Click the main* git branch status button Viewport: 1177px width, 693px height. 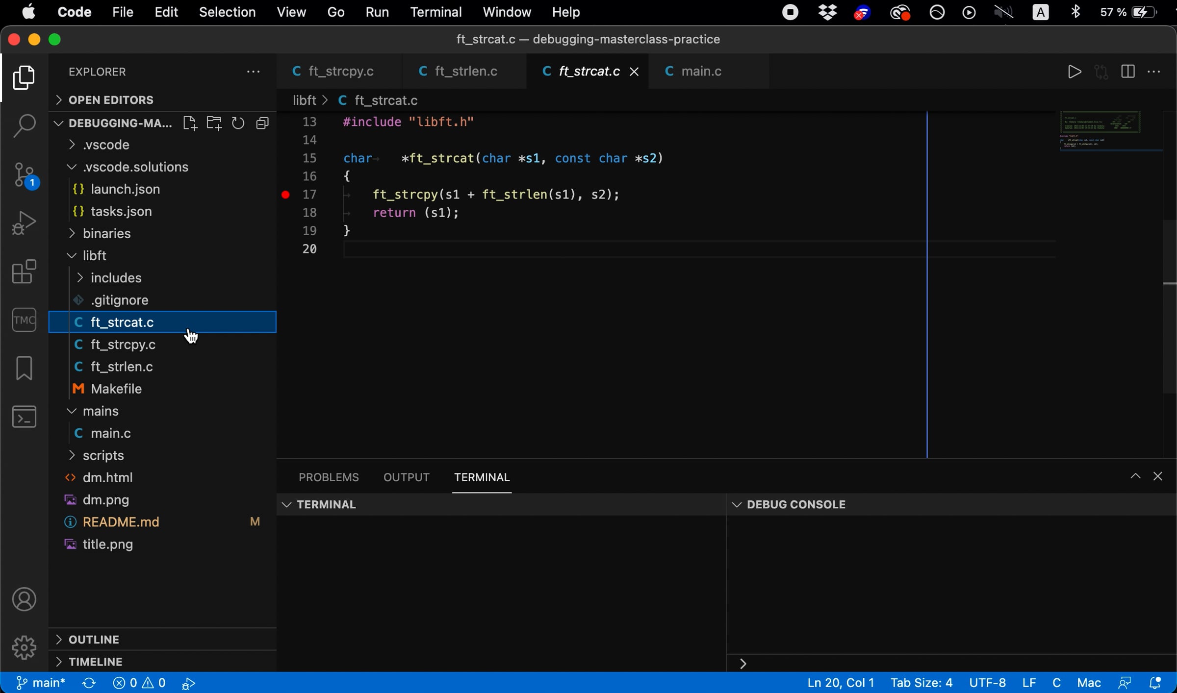[41, 683]
